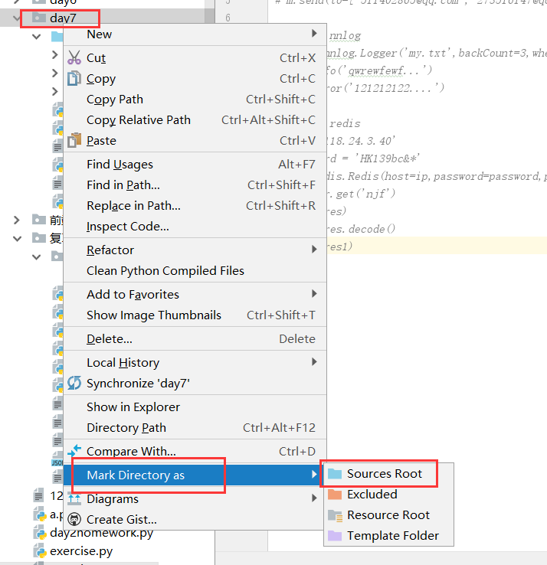Click the Create Gist GitHub icon
Screen dimensions: 547x565
click(x=74, y=519)
